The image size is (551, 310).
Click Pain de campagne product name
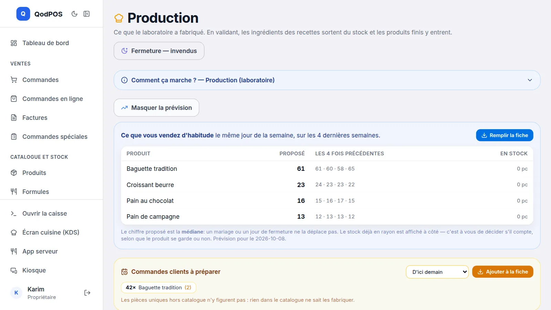point(153,217)
